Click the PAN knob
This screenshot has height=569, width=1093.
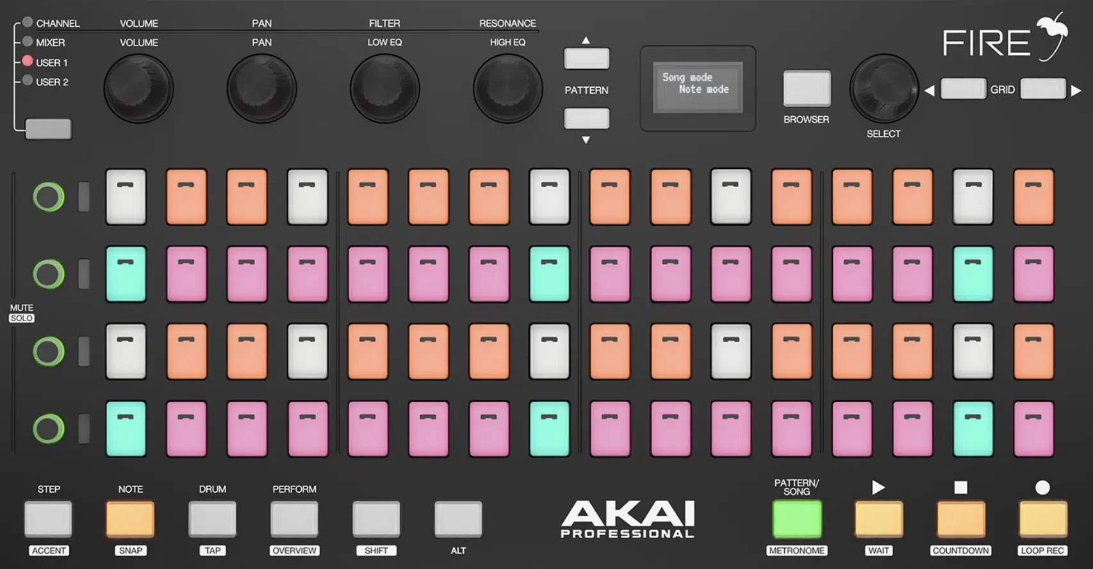(x=261, y=88)
